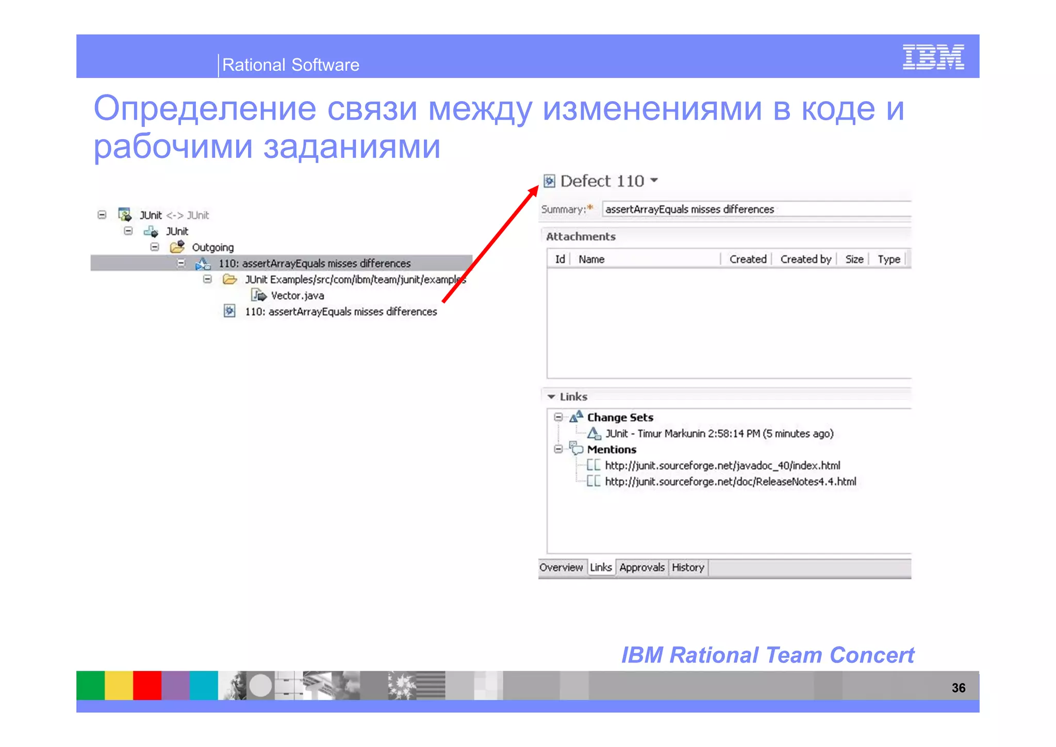Switch to the History tab
1056x747 pixels.
[x=688, y=567]
